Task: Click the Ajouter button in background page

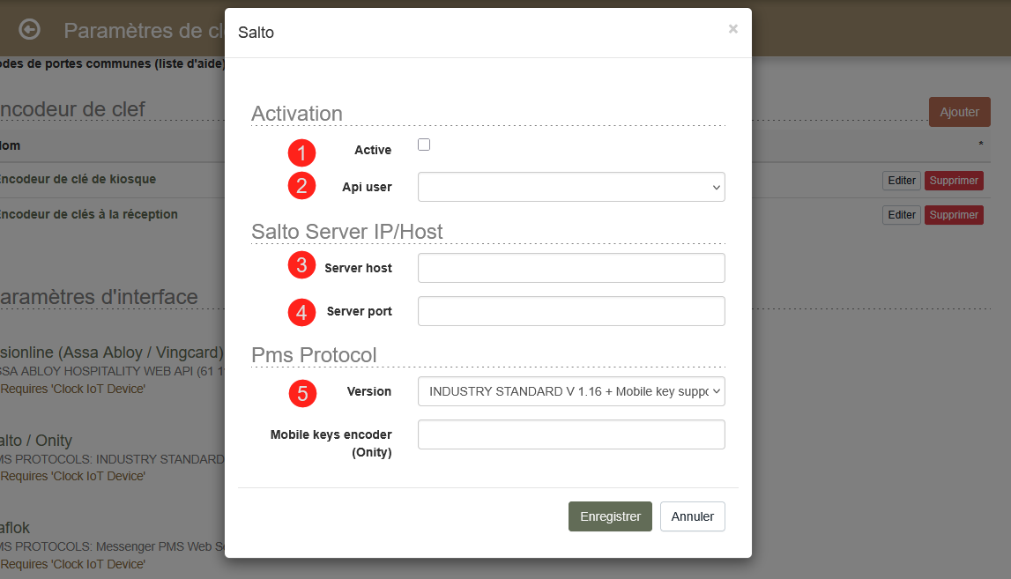Action: pyautogui.click(x=959, y=112)
